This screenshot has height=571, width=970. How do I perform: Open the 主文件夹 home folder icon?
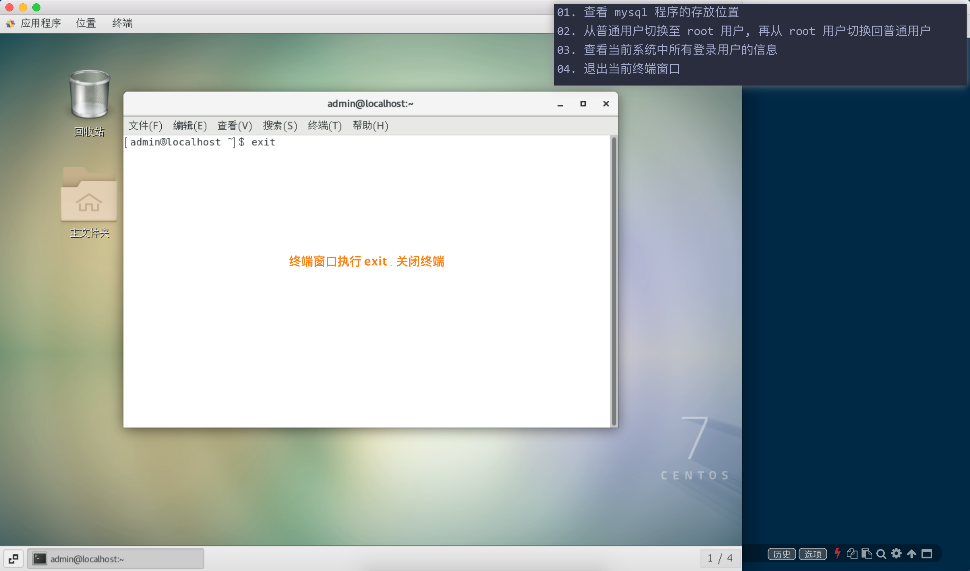click(89, 196)
